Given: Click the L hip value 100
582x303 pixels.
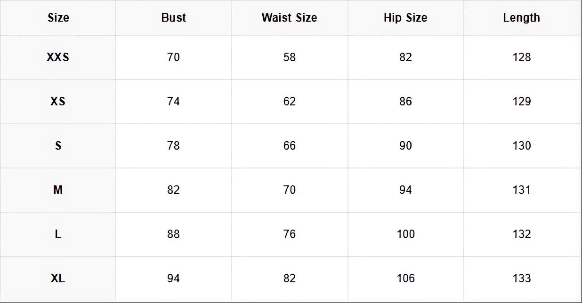Looking at the screenshot, I should click(405, 234).
